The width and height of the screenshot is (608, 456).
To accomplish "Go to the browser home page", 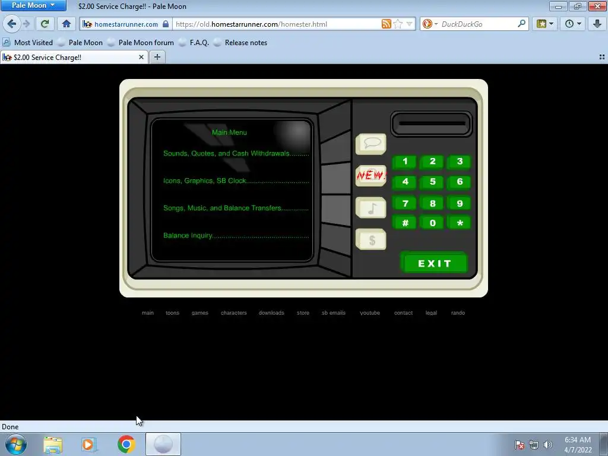I will coord(66,24).
